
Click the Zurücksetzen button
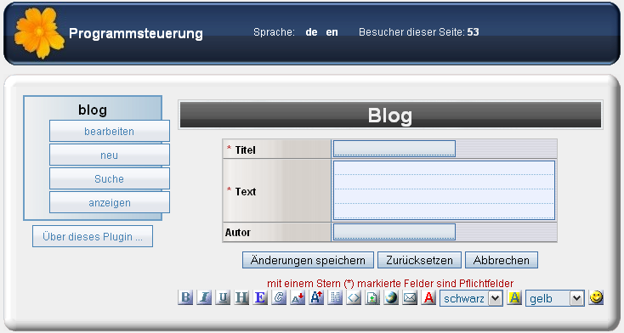point(419,260)
